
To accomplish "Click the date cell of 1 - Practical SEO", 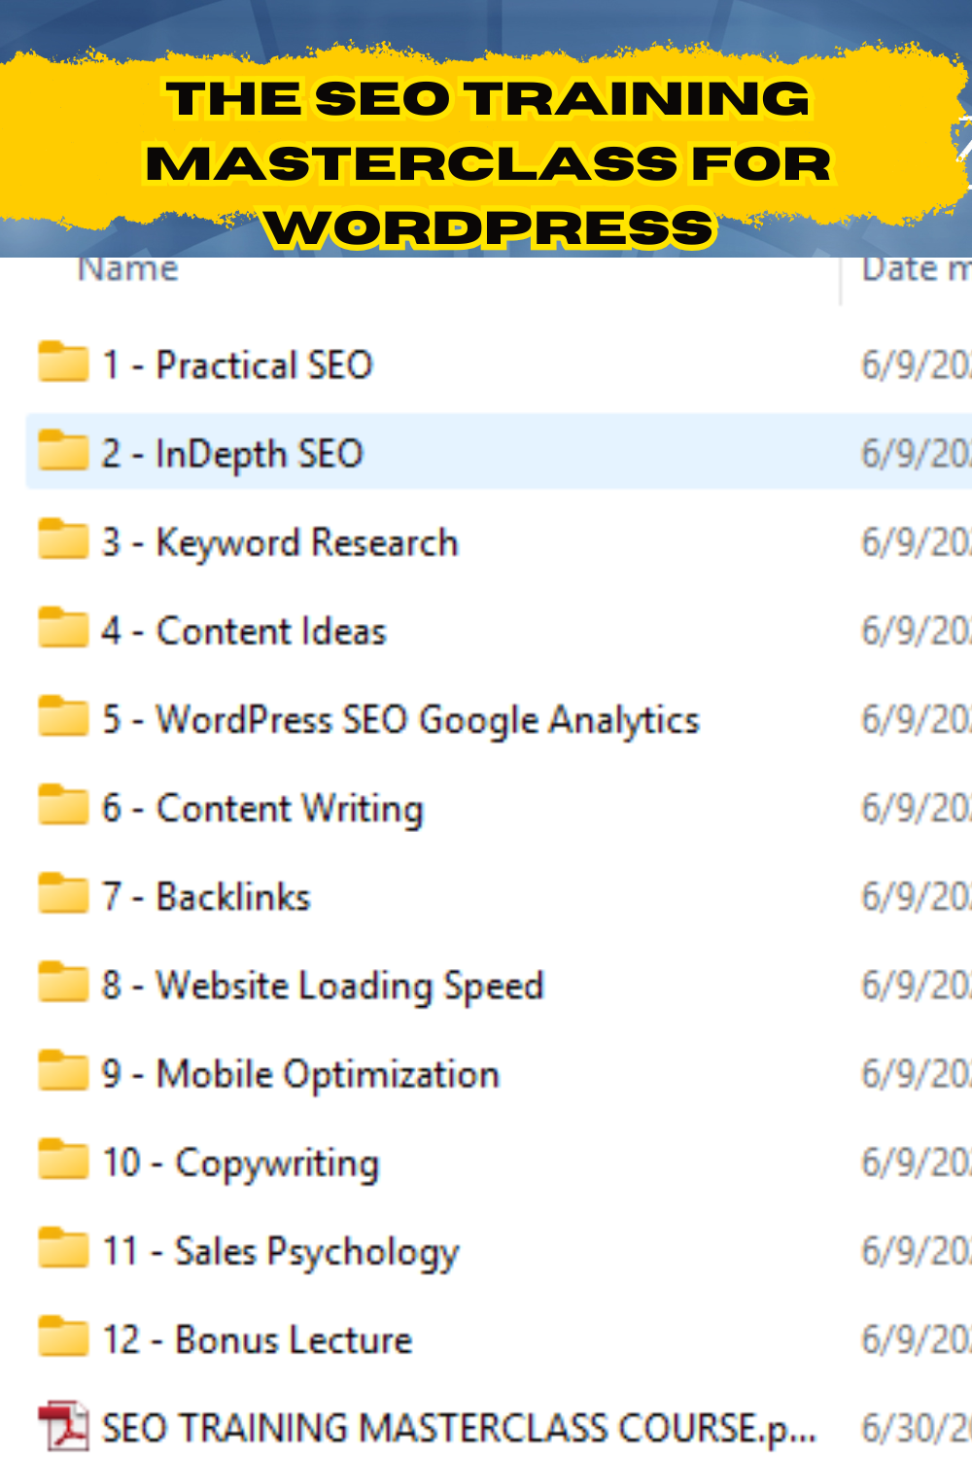I will click(x=917, y=365).
